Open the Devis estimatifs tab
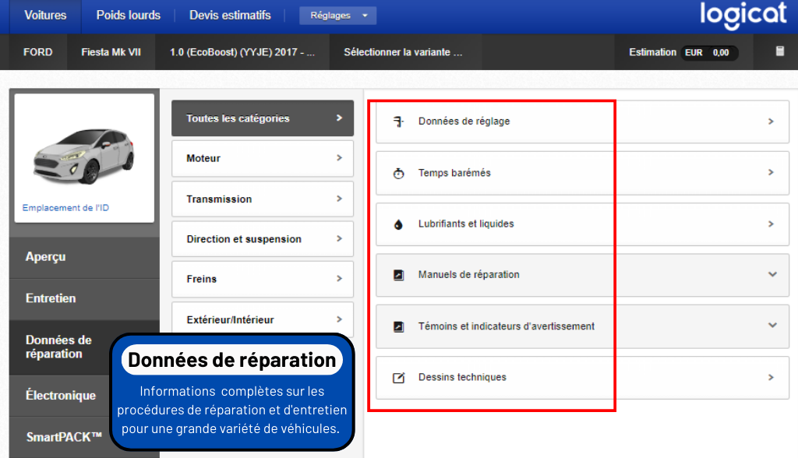 [x=231, y=16]
